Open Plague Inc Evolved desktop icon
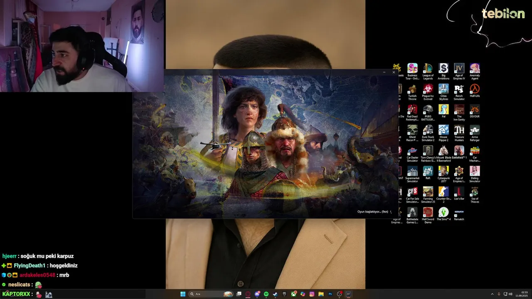The image size is (532, 299). click(x=428, y=92)
